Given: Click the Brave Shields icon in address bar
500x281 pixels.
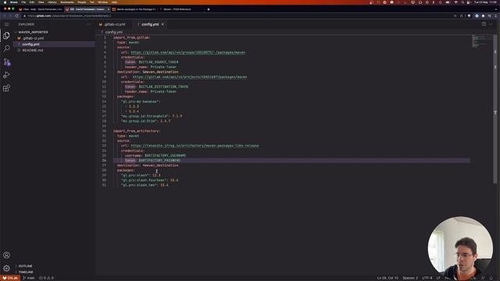Looking at the screenshot, I should [x=469, y=16].
